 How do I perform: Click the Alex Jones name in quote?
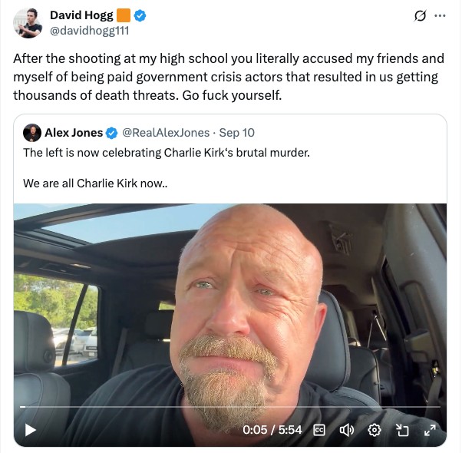[73, 133]
